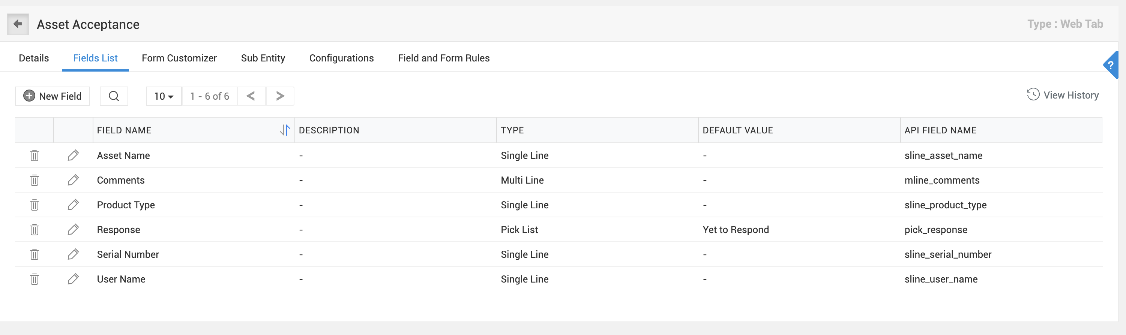
Task: Sort by Field Name column arrows
Action: (285, 130)
